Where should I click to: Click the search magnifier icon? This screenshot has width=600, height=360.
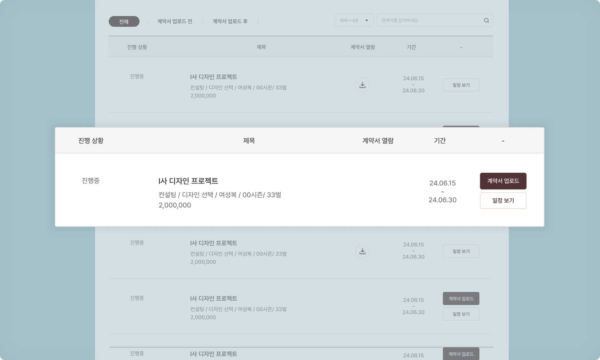[x=486, y=21]
